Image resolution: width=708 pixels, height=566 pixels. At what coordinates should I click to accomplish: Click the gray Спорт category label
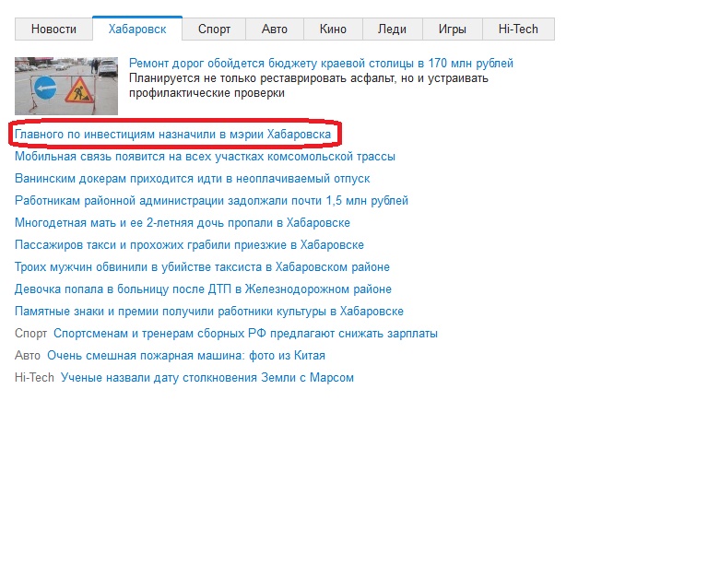click(30, 334)
